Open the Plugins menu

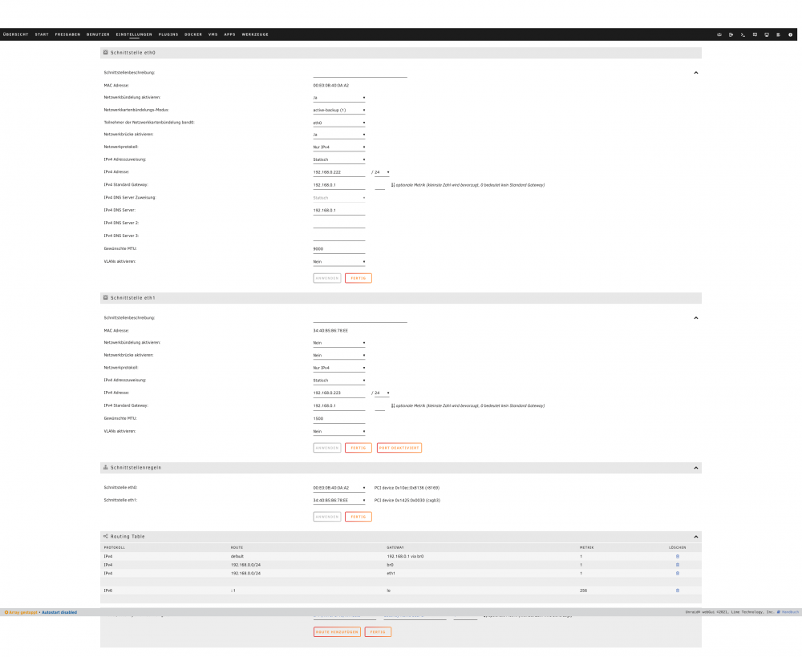tap(168, 34)
